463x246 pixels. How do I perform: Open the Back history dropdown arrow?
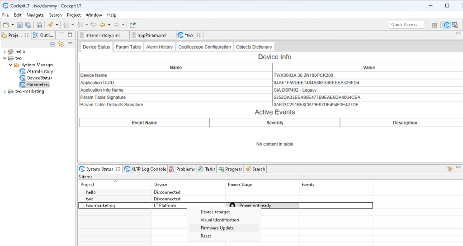pyautogui.click(x=109, y=25)
